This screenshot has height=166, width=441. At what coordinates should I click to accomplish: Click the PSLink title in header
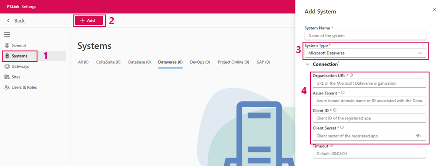point(13,7)
